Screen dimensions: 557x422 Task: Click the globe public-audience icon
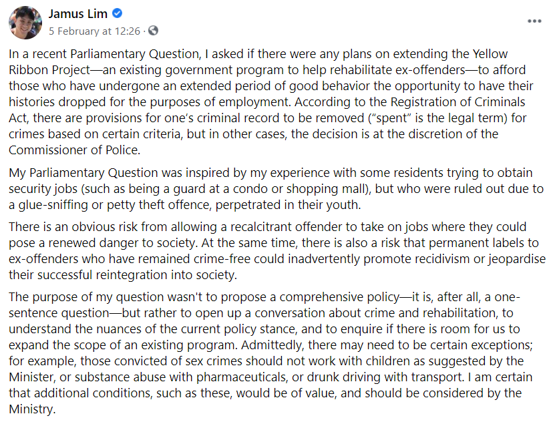point(154,31)
